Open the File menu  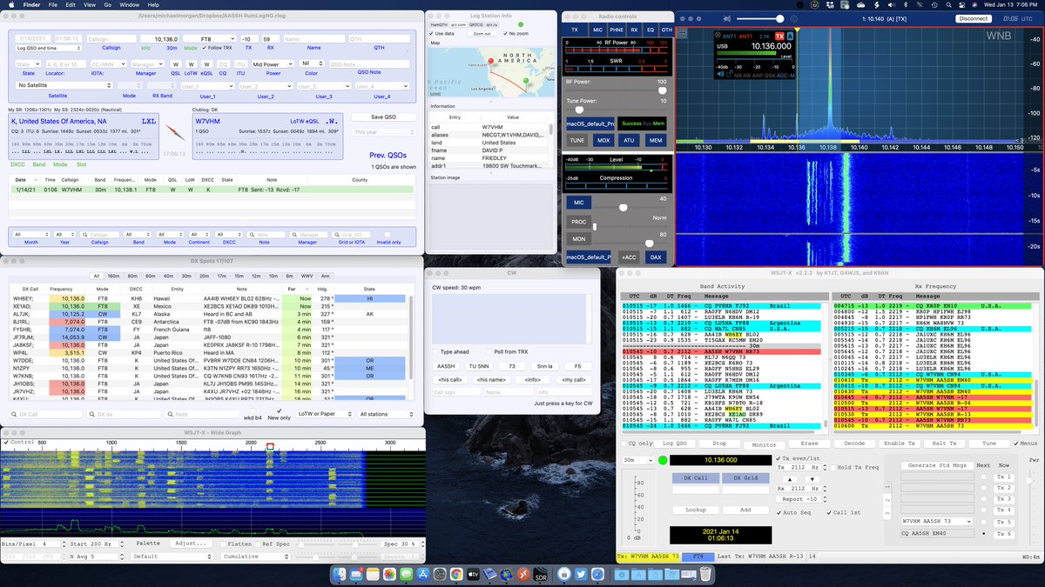coord(53,4)
